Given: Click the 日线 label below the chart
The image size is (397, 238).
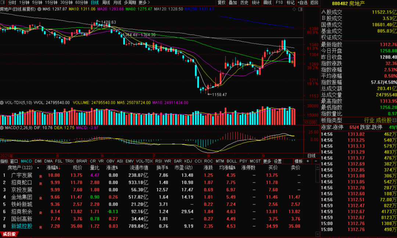Looking at the screenshot, I should tap(311, 156).
